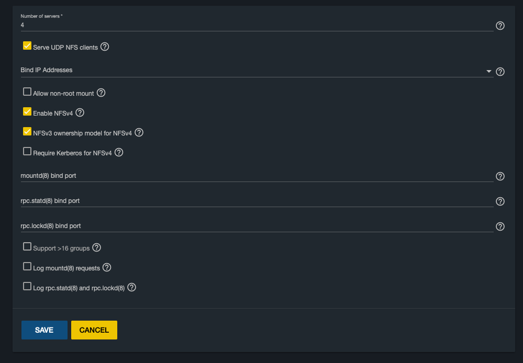This screenshot has width=523, height=363.
Task: Disable Serve UDP NFS clients checkbox
Action: pos(27,46)
